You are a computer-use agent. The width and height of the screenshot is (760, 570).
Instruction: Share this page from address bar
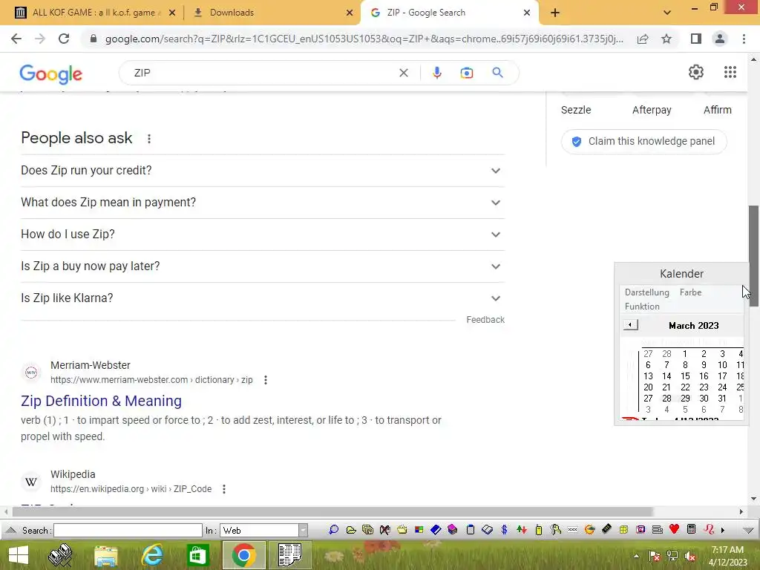643,39
